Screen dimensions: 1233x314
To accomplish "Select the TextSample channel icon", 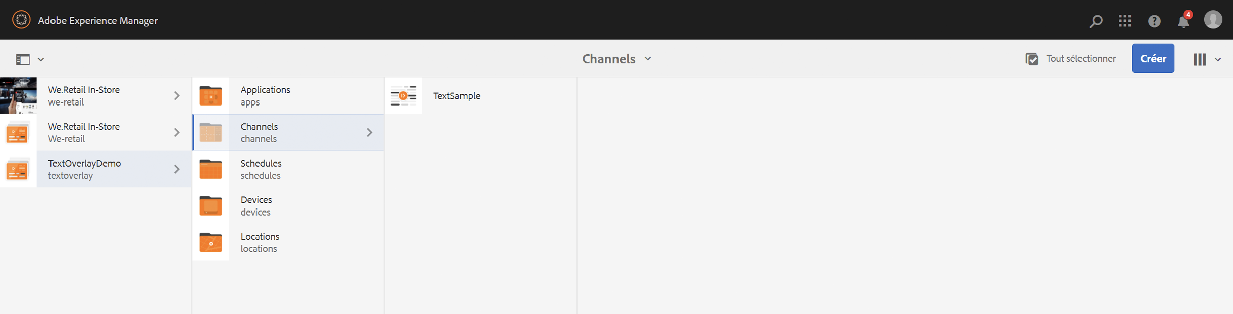I will (403, 95).
